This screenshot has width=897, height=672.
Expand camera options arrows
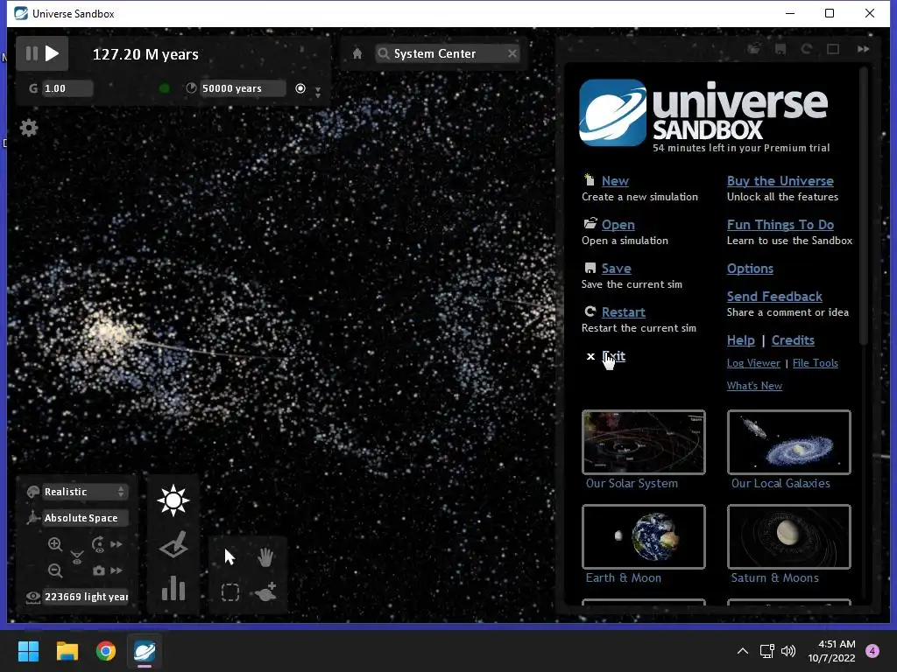117,570
